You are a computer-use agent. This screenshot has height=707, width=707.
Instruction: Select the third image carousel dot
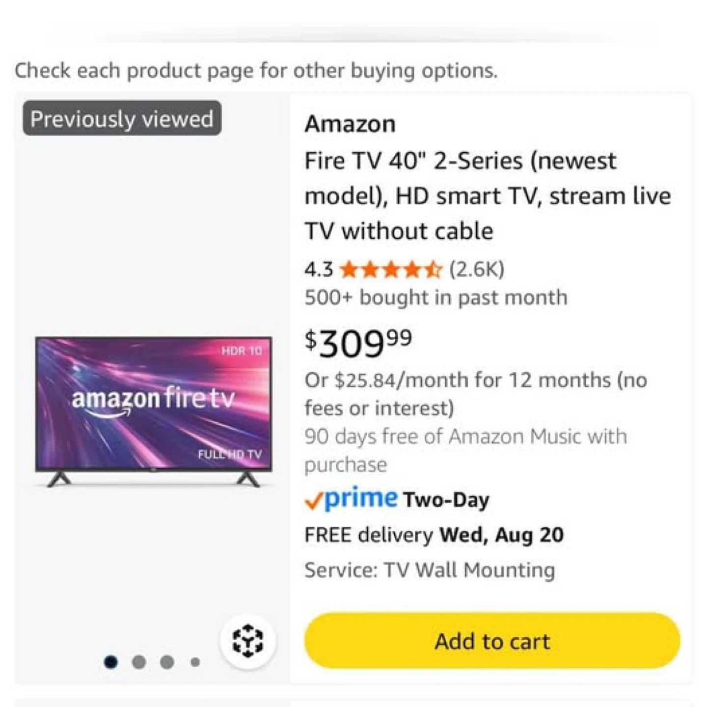tap(167, 662)
